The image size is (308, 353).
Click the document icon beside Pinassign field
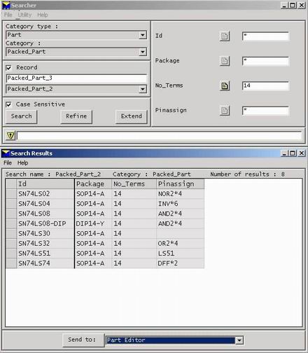click(225, 111)
